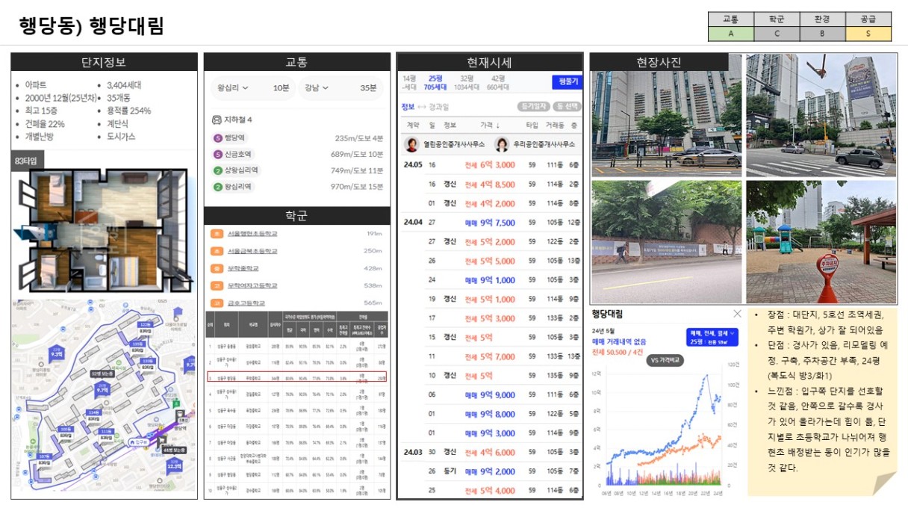This screenshot has height=511, width=908.
Task: Select the 14평 size tab
Action: (410, 82)
